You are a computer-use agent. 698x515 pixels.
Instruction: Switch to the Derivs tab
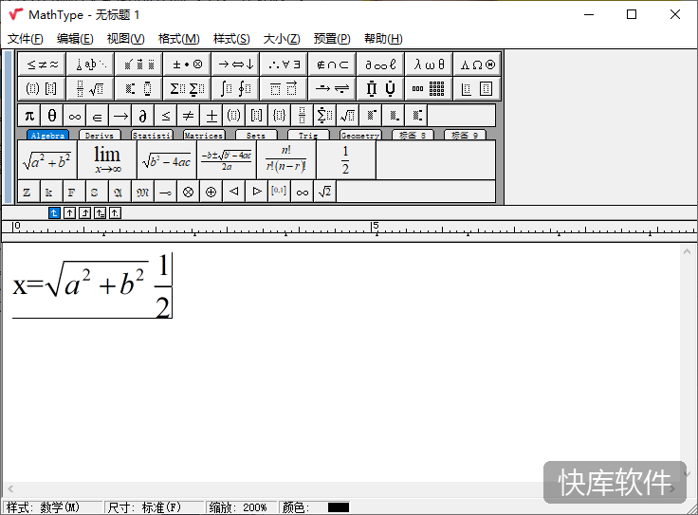coord(100,136)
